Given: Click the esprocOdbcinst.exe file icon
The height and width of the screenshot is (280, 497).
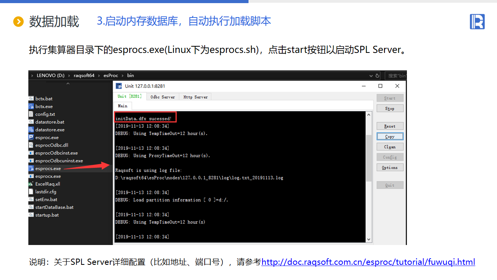Looking at the screenshot, I should (31, 153).
